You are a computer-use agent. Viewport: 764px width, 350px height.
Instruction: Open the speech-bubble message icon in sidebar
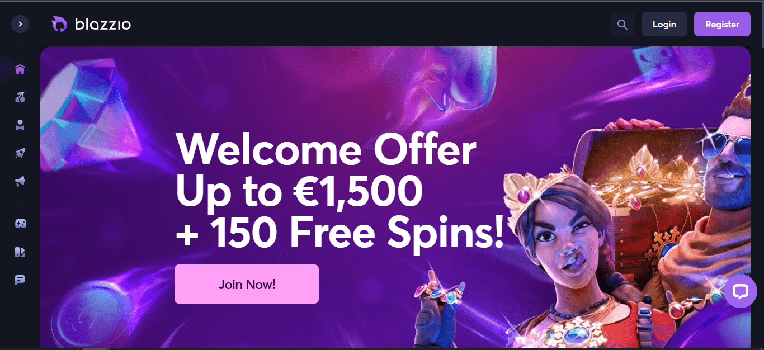tap(20, 280)
